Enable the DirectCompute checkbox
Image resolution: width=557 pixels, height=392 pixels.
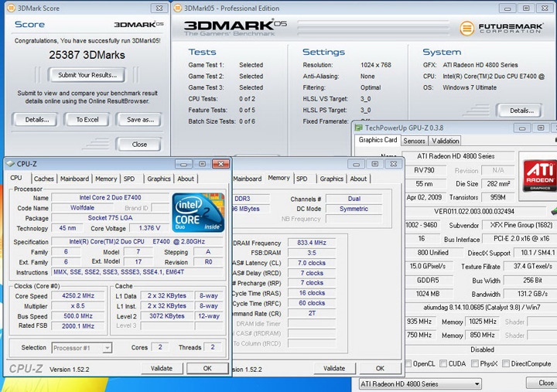coord(506,363)
